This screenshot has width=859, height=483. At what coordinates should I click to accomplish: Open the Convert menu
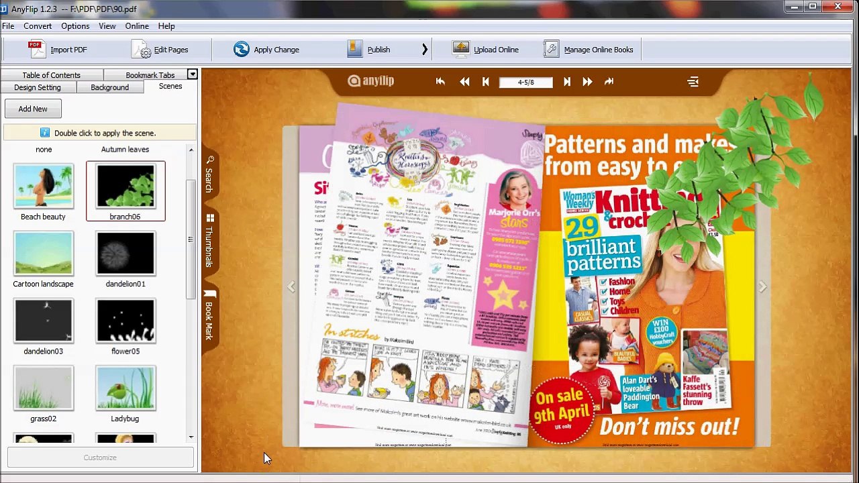tap(38, 26)
